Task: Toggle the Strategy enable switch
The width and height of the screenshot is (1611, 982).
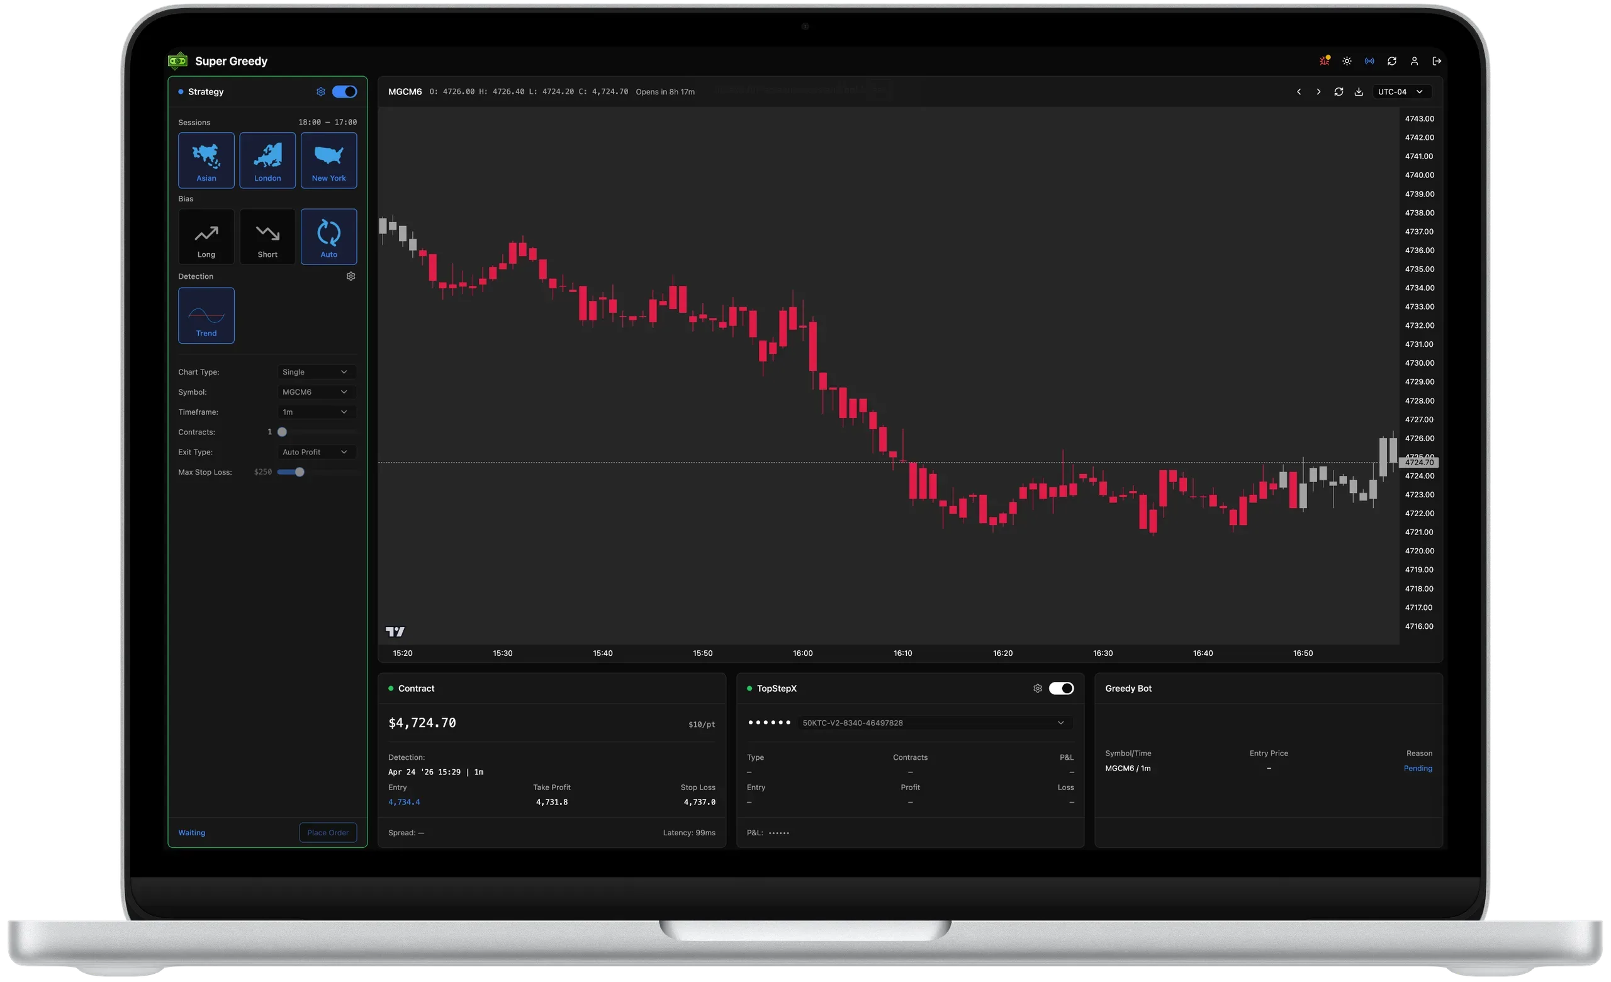Action: 344,91
